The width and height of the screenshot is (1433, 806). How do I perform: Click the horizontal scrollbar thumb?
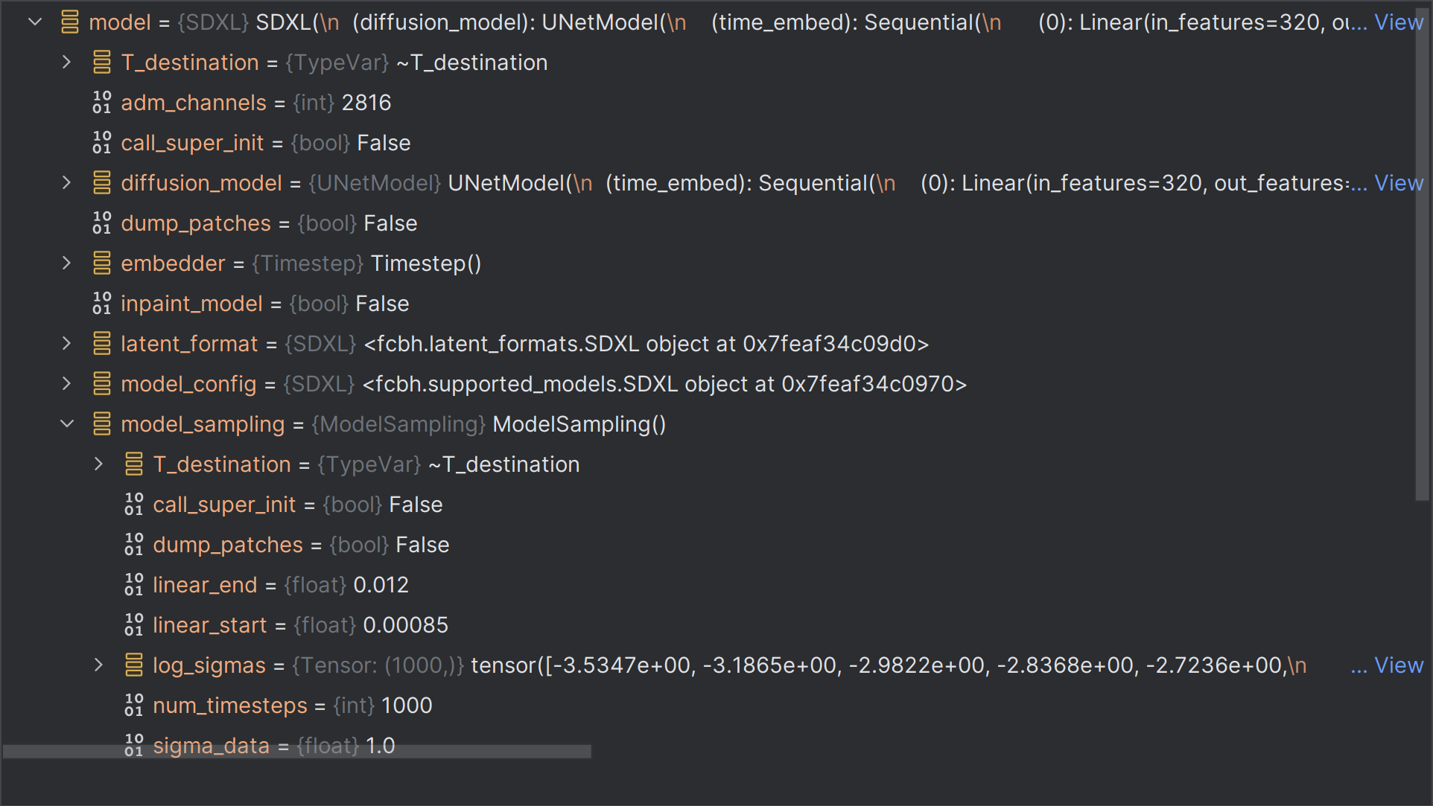pos(296,752)
